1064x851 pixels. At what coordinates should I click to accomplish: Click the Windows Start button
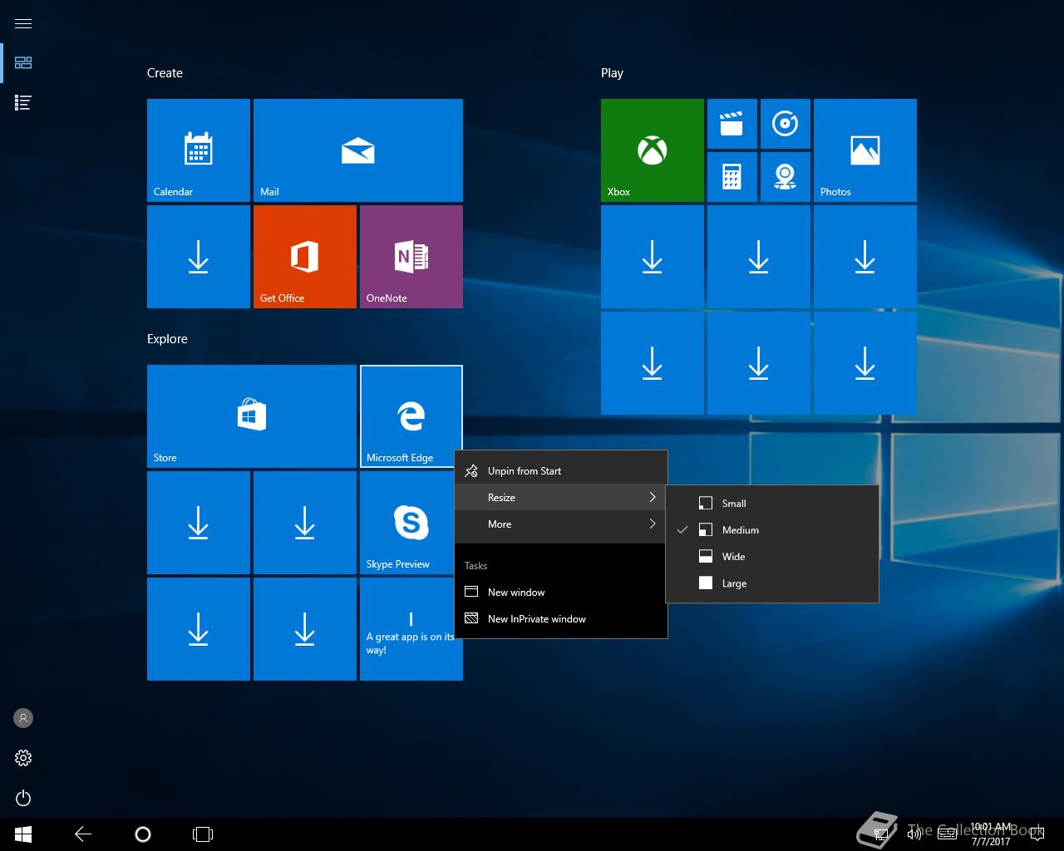tap(23, 834)
